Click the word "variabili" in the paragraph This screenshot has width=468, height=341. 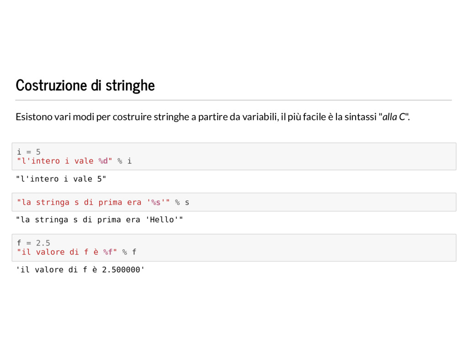click(260, 117)
